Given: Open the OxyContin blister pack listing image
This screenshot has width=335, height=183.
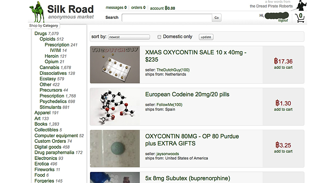Looking at the screenshot, I should [x=115, y=64].
